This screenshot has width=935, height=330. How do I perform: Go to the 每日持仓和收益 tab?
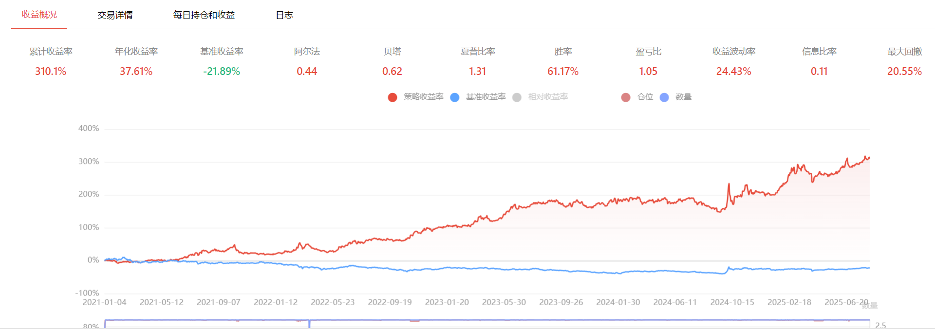point(204,15)
